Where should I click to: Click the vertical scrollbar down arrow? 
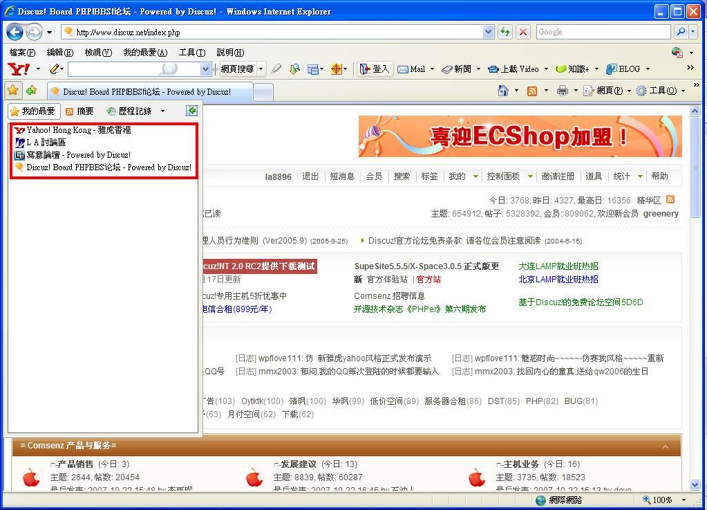695,484
